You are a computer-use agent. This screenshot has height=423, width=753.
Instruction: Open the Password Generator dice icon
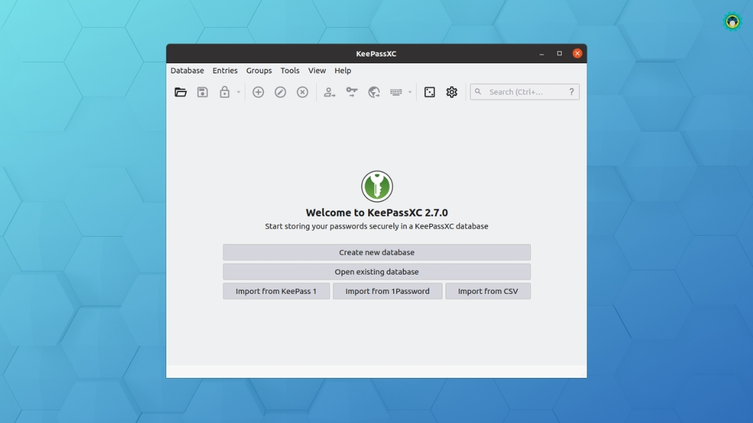[430, 92]
